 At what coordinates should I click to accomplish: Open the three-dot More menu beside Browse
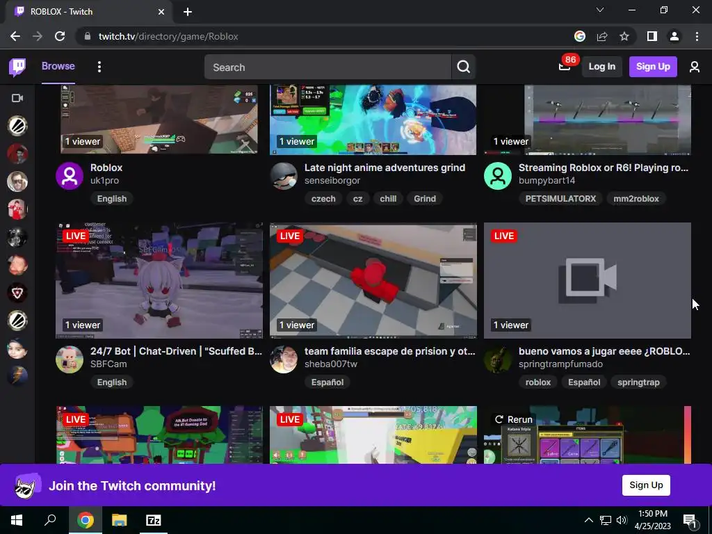click(x=99, y=67)
